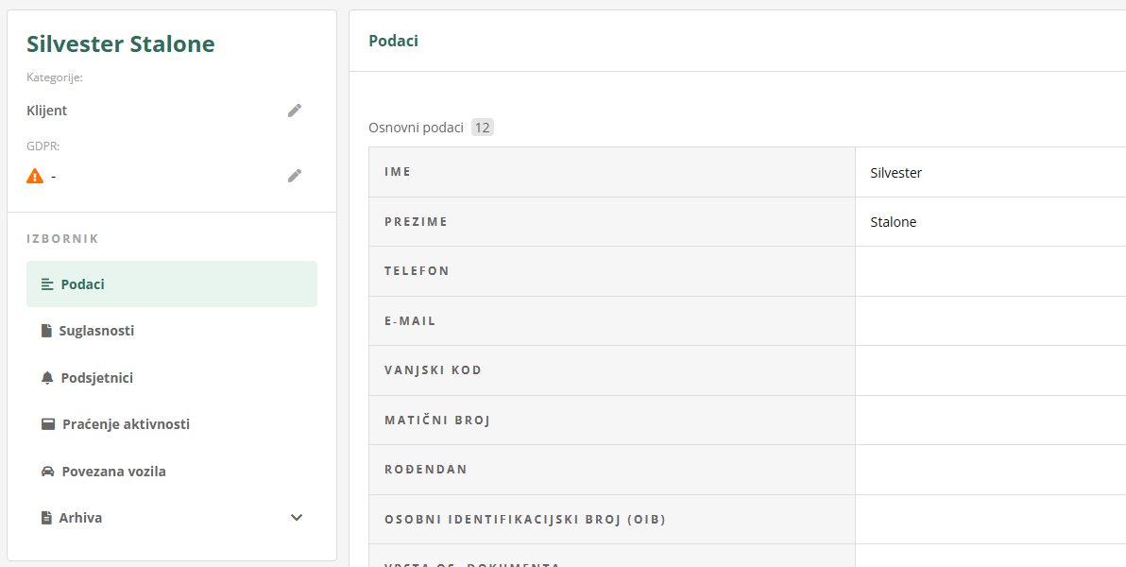Expand the Arhiva submenu chevron

click(297, 518)
